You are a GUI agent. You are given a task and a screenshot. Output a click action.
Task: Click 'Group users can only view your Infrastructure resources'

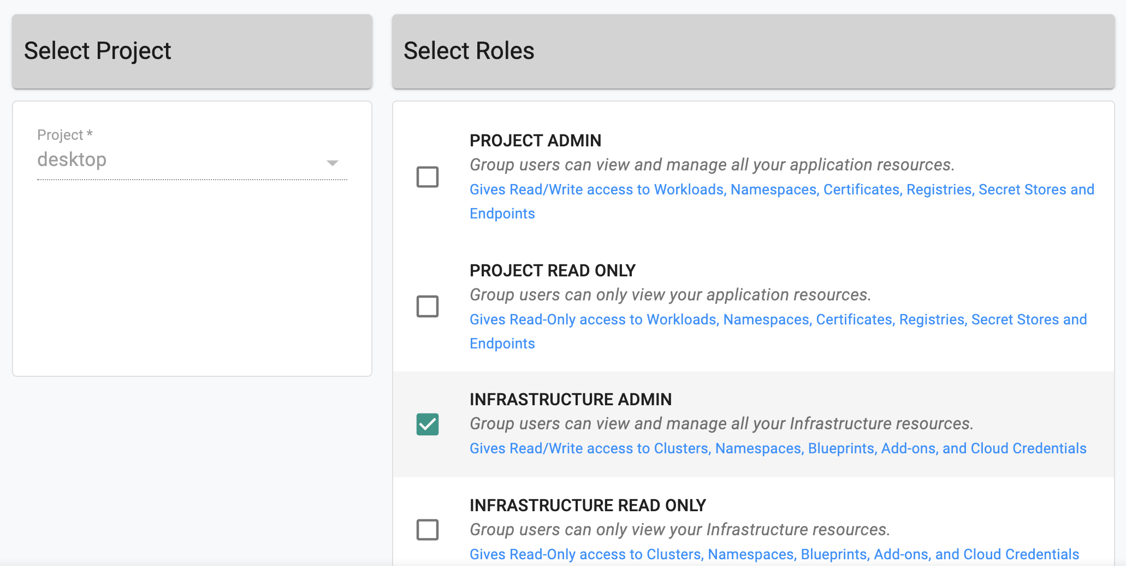680,530
